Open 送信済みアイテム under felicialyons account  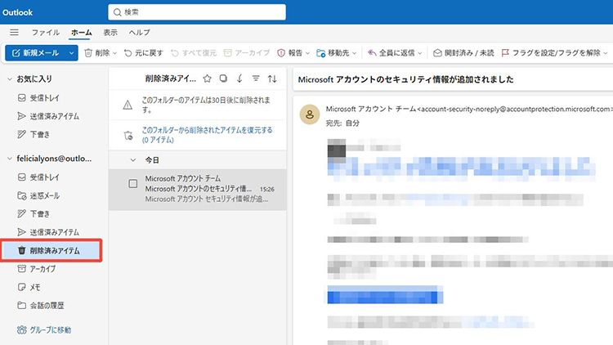54,232
